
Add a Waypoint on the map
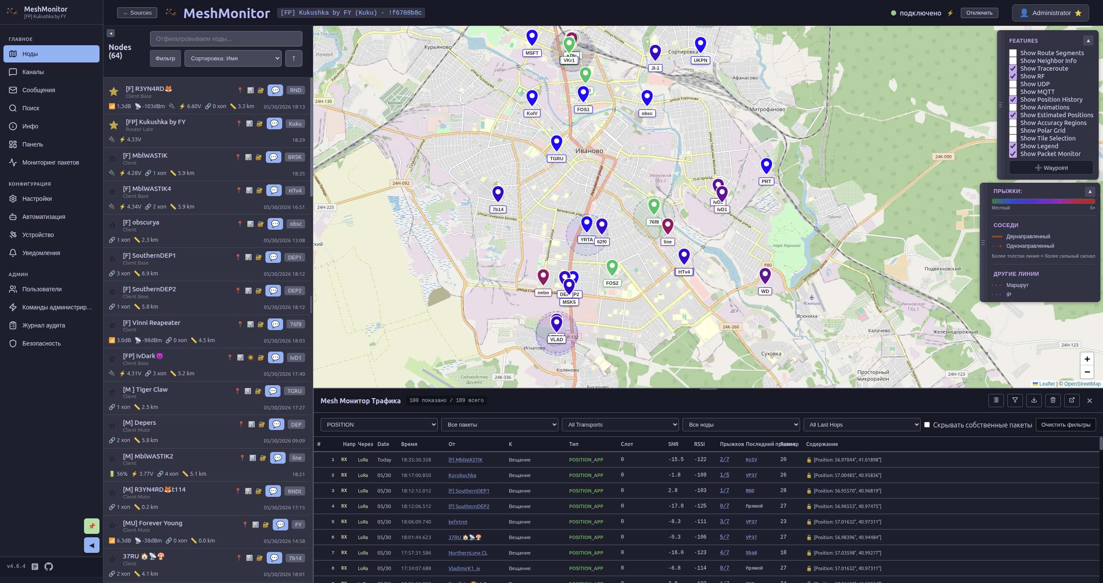tap(1051, 168)
